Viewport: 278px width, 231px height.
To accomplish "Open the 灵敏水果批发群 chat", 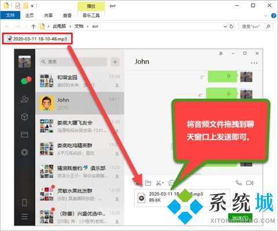I will (x=80, y=195).
